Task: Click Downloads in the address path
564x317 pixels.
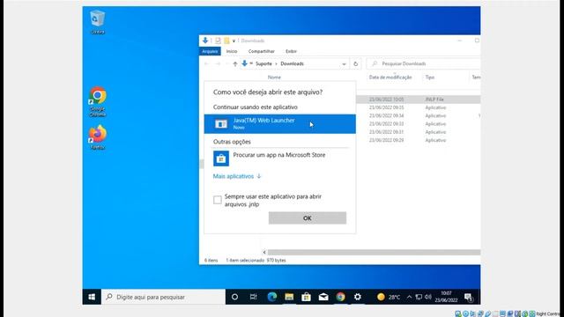Action: (x=292, y=63)
